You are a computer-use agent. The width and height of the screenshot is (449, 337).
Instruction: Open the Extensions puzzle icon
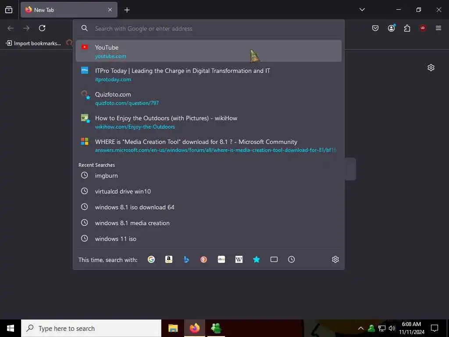pos(407,28)
